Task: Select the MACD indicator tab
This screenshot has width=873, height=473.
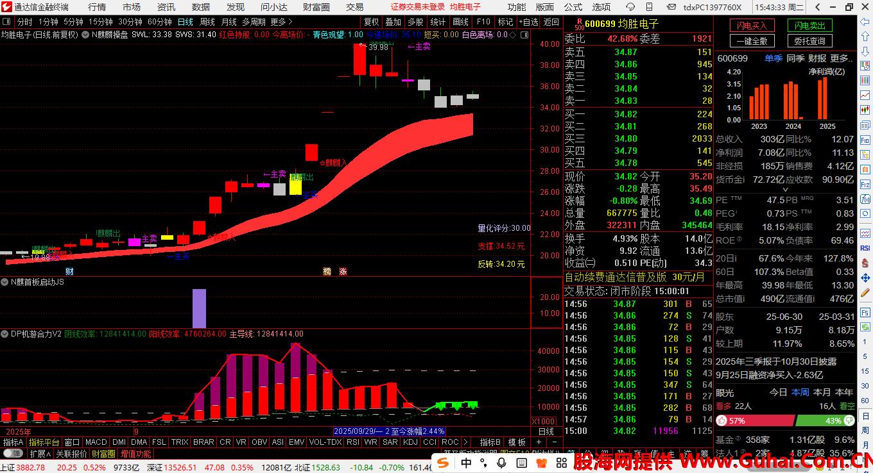Action: tap(96, 442)
